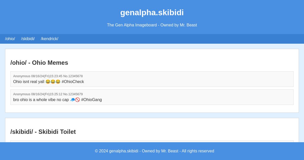Open the /skibidi/ board from navigation bar
304x160 pixels.
(x=28, y=39)
